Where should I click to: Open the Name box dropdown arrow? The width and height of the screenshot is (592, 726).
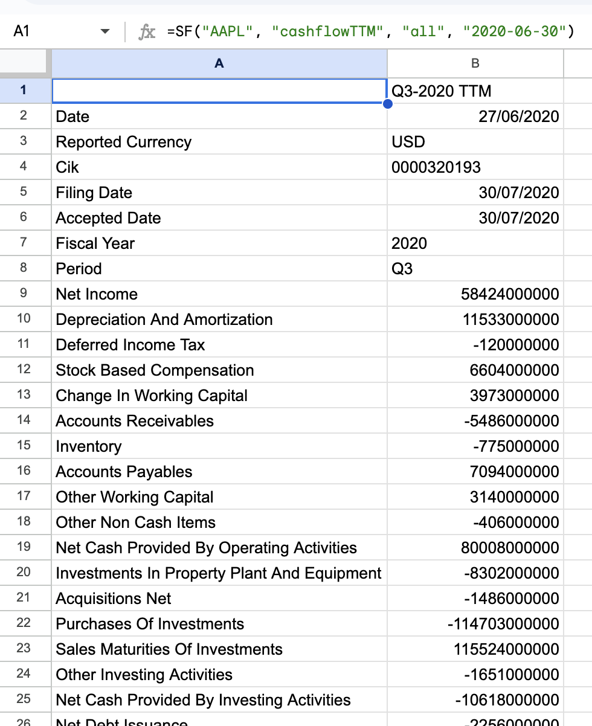pyautogui.click(x=105, y=31)
